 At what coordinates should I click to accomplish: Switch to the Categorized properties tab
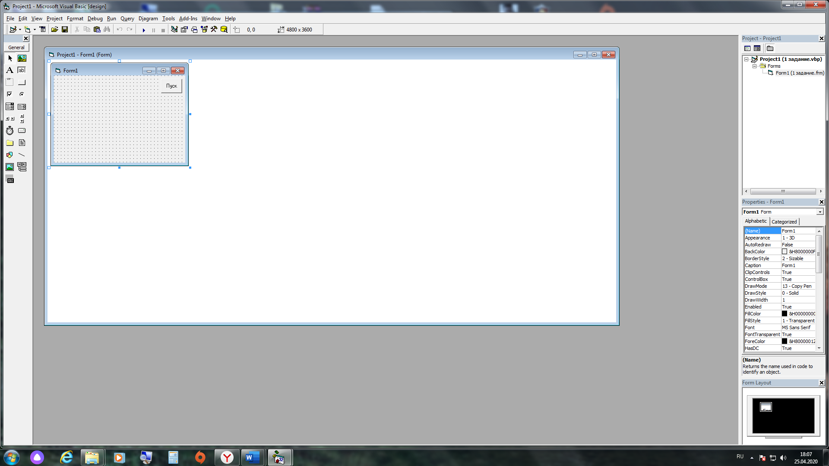[784, 222]
